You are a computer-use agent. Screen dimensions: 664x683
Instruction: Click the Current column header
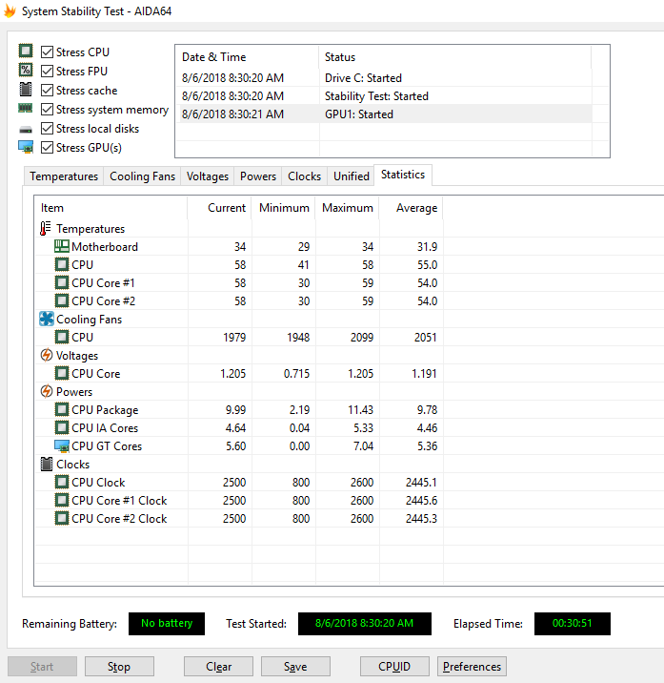(x=219, y=208)
